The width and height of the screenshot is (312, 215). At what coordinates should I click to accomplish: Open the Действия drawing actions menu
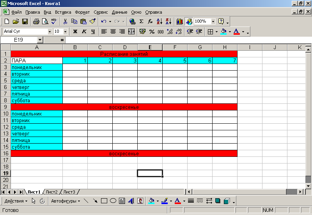click(x=16, y=201)
